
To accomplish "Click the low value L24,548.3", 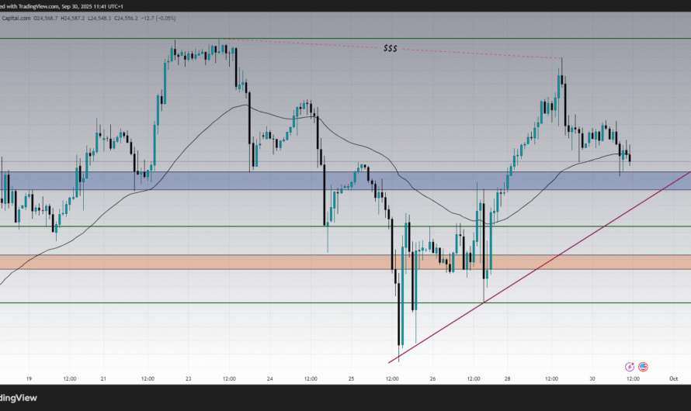I will (x=99, y=18).
